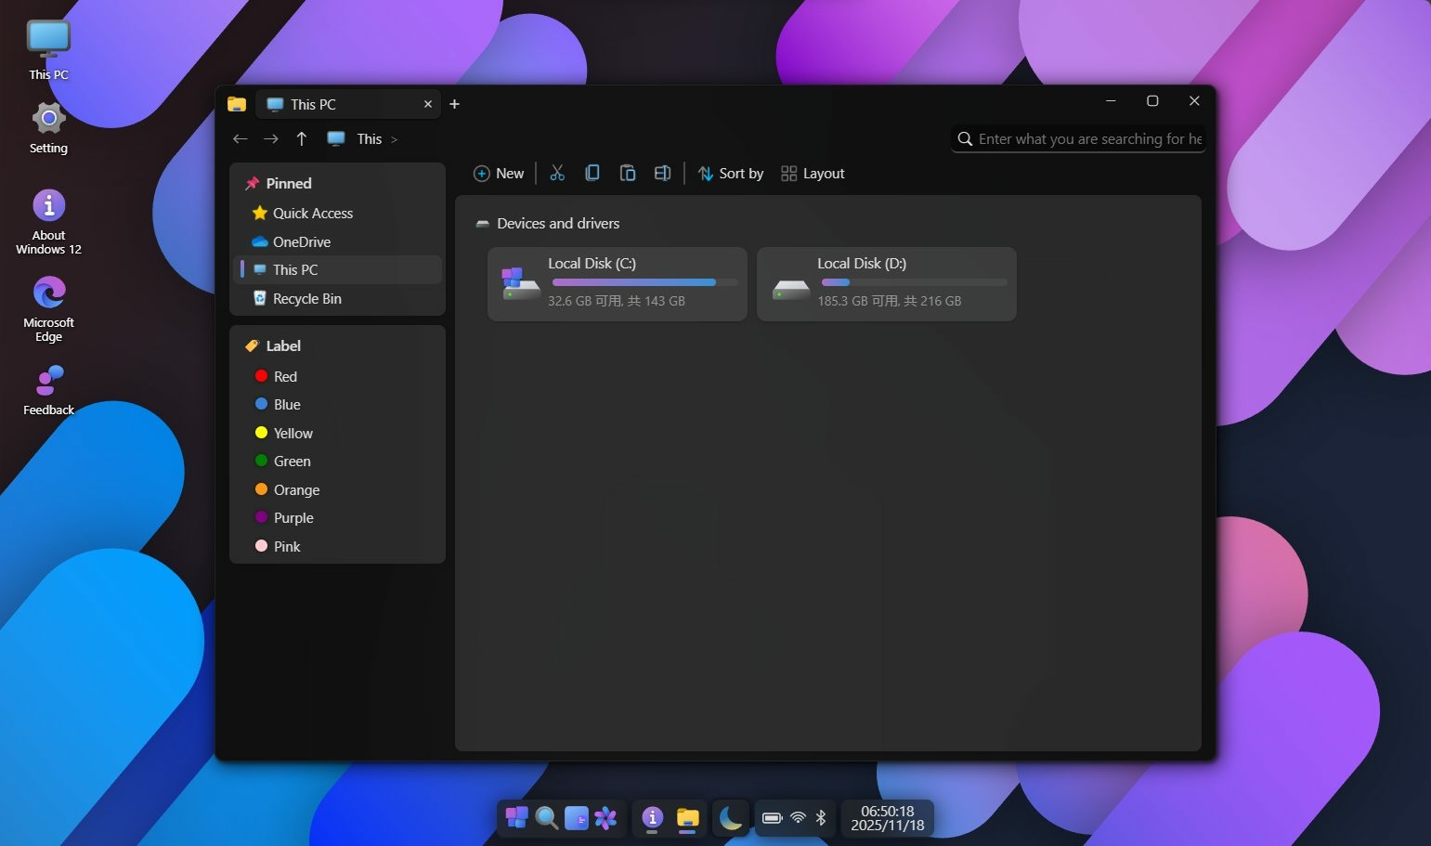Select the Red label color dot

[x=261, y=376]
